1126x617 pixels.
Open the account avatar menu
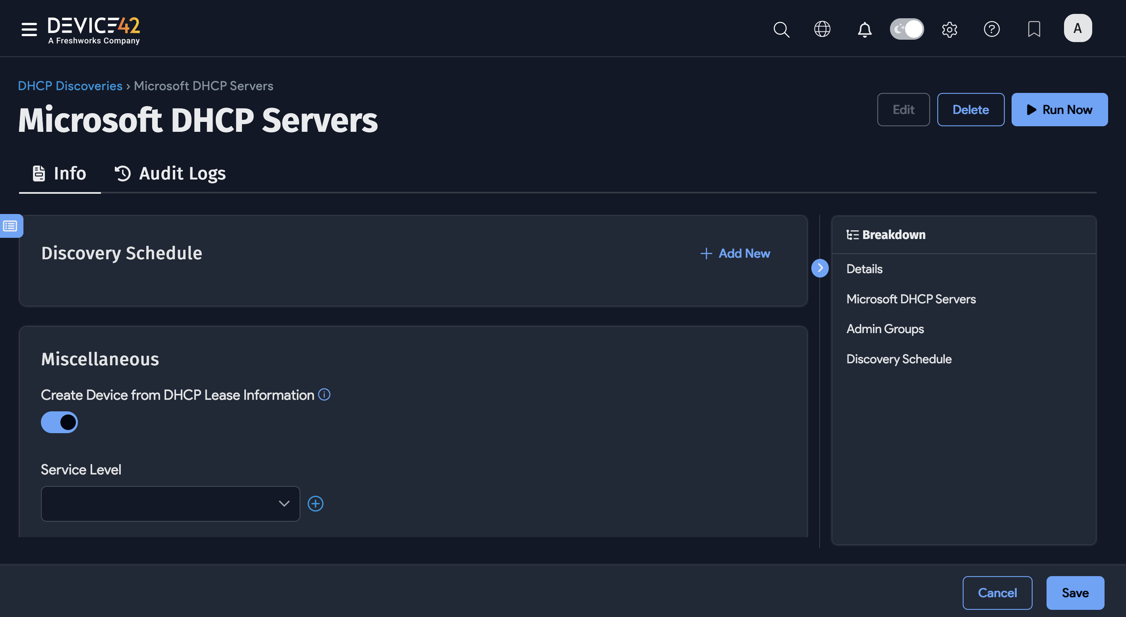1078,28
